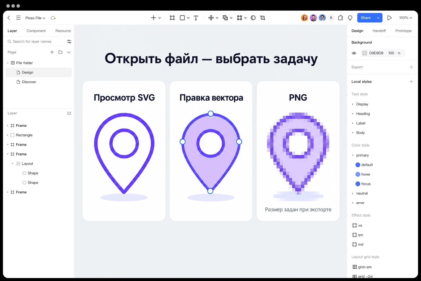The height and width of the screenshot is (281, 421).
Task: Click the Share button
Action: [x=366, y=18]
